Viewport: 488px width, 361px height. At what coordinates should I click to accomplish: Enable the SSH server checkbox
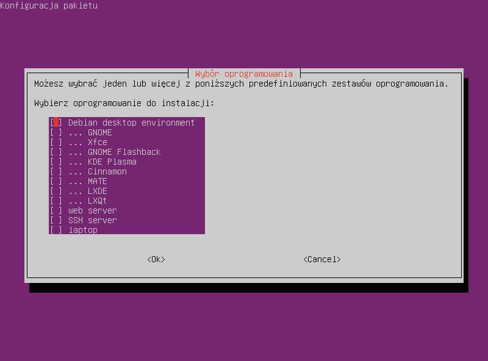point(56,220)
